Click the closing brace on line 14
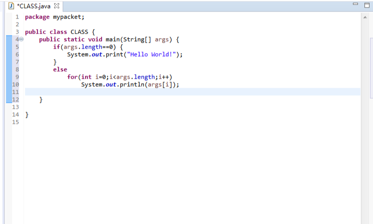373x224 pixels. tap(27, 115)
